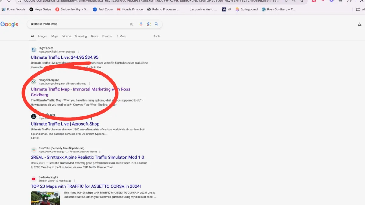Click the rossgoldberg.me site name
This screenshot has height=205, width=365.
(49, 80)
